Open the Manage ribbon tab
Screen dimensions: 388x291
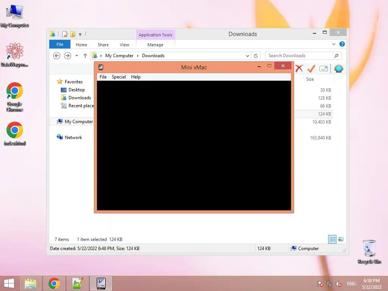tap(155, 45)
